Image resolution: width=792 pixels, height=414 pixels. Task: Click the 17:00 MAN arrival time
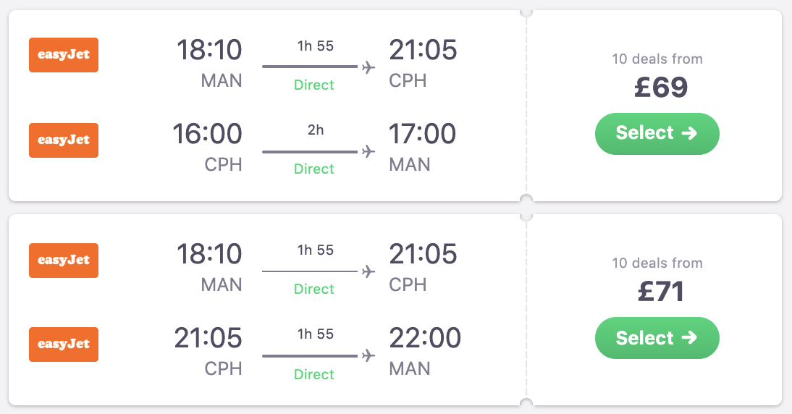click(x=423, y=135)
